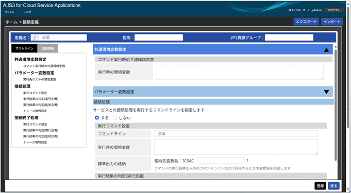This screenshot has width=351, height=193.
Task: Click the 共通環境変数設定 実行時の環境変数 textarea
Action: [x=240, y=72]
